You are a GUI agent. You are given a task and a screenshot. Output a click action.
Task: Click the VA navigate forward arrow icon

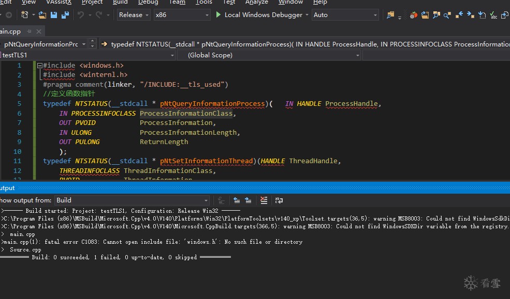(470, 15)
